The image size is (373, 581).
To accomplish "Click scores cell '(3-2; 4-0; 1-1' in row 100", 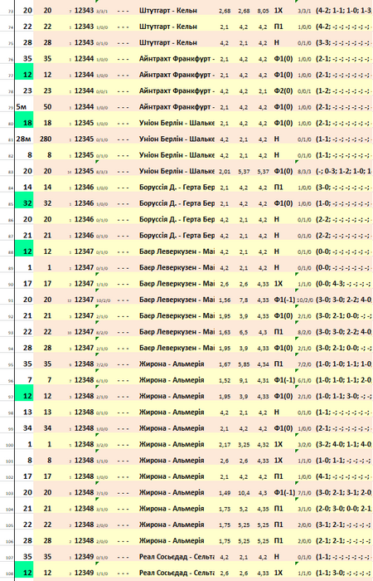I will [x=344, y=444].
